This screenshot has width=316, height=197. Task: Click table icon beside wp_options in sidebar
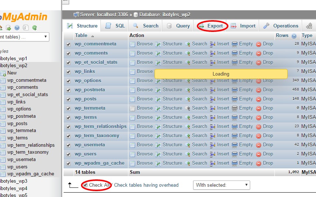[3, 109]
